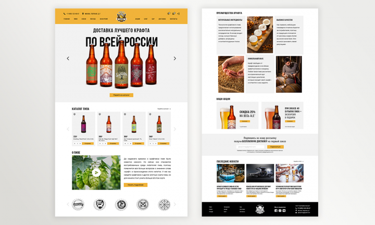Follow the 'Перейти в каталог' link beside КАТАЛОГ ПИВА
Viewport: 375px width, 225px height.
(164, 109)
